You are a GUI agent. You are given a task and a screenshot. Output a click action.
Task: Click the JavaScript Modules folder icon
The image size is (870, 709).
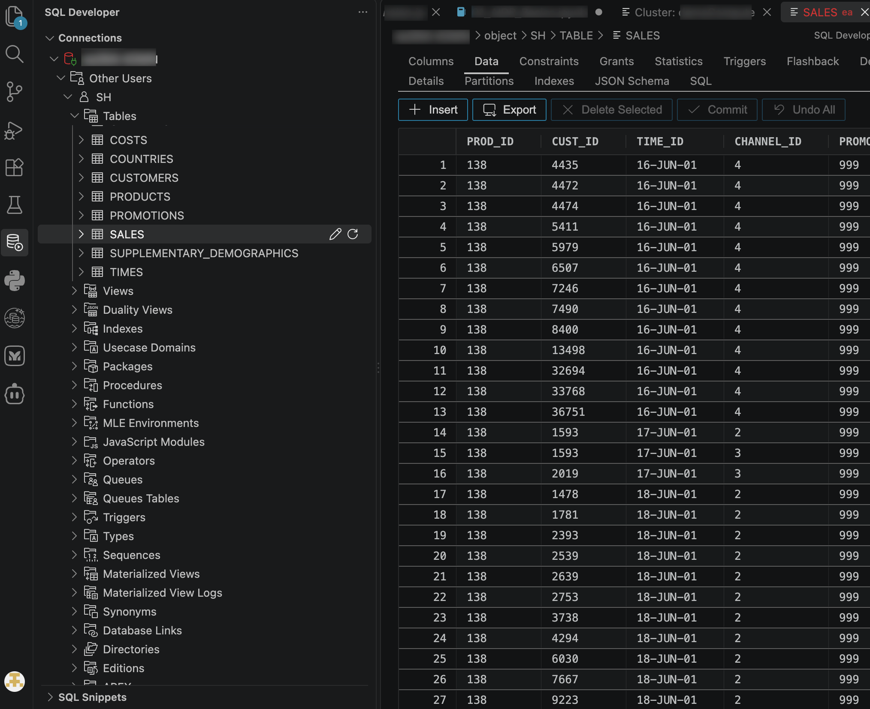(x=91, y=442)
